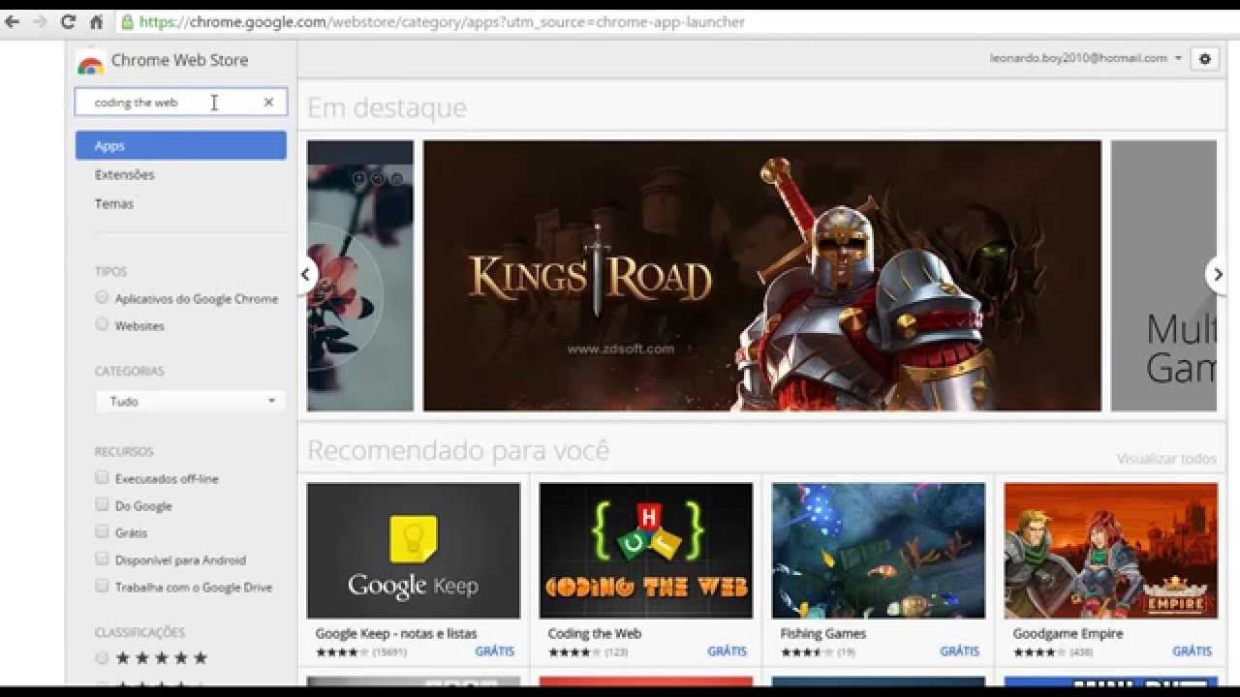This screenshot has height=697, width=1240.
Task: Click Goodgame Empire star rating (438)
Action: (x=1053, y=652)
